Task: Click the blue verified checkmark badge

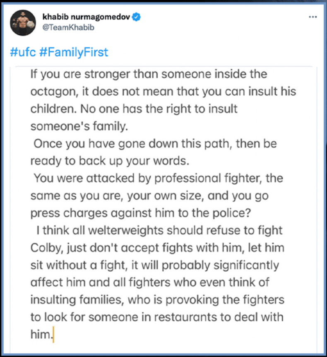Action: pos(139,17)
